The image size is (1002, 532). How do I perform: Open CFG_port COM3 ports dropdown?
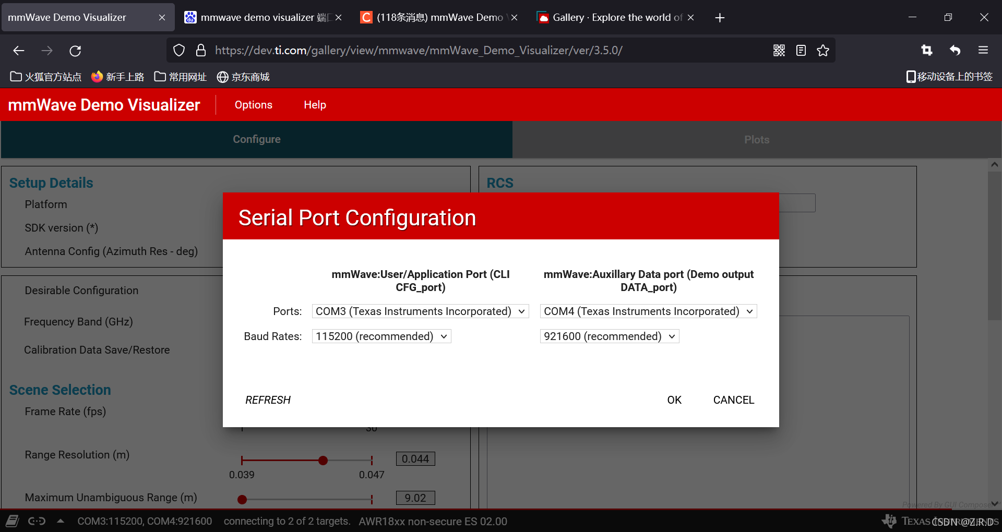tap(421, 311)
